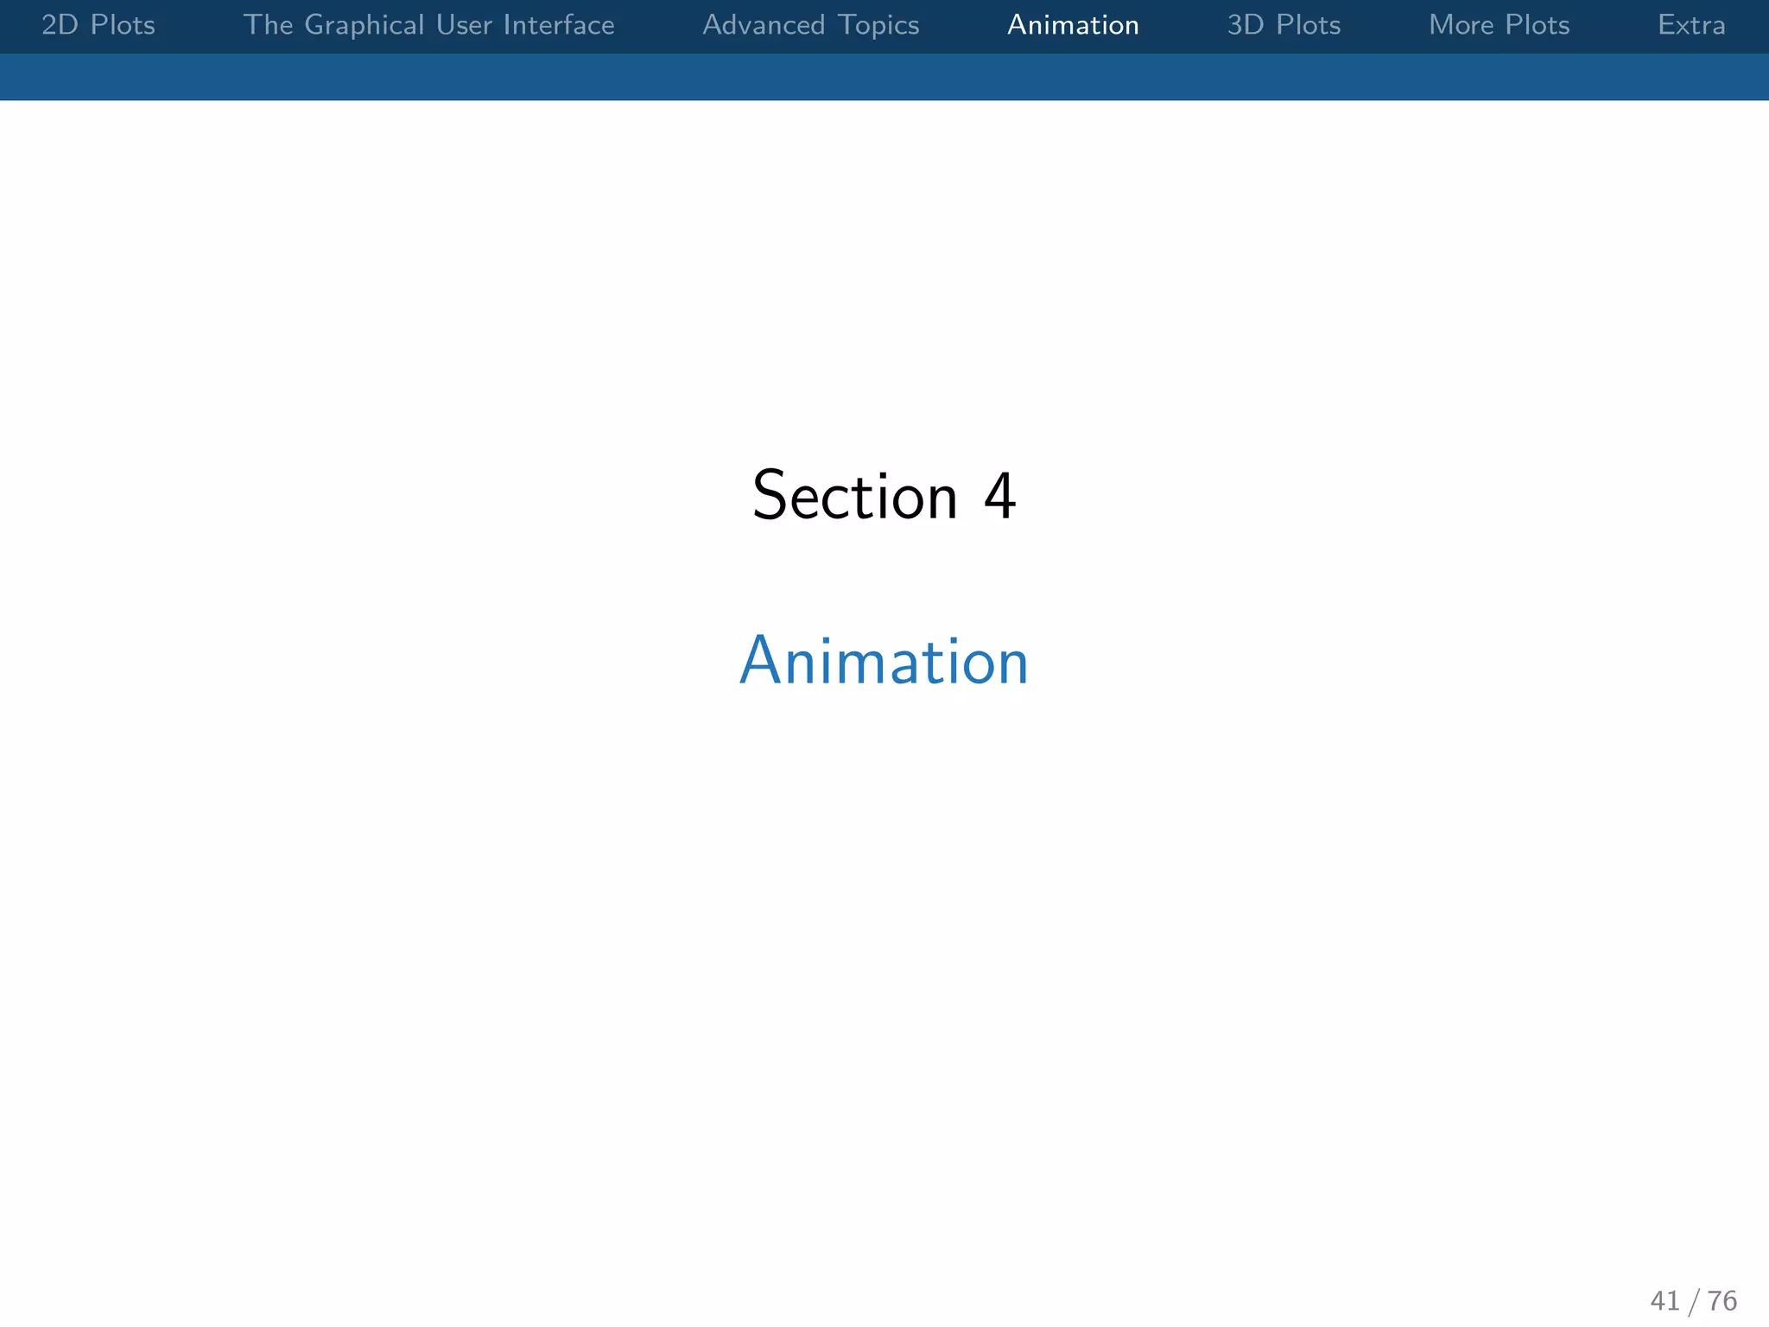Image resolution: width=1769 pixels, height=1327 pixels.
Task: Navigate to 3D Plots section
Action: click(1284, 25)
